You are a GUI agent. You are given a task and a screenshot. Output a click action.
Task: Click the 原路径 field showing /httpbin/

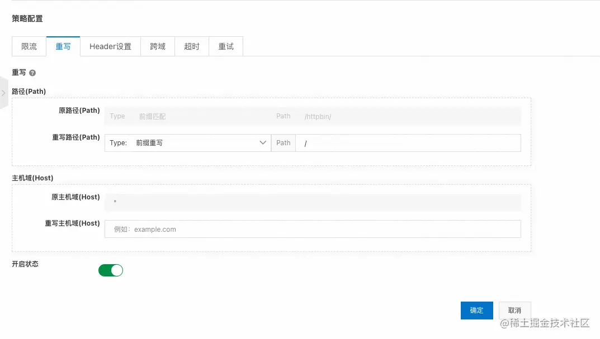pos(391,116)
